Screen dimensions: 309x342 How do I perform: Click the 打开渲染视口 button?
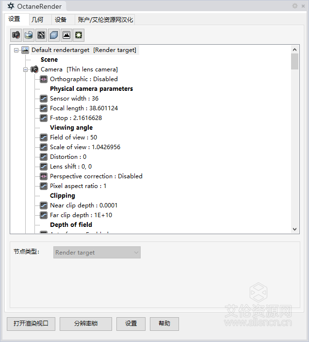[31, 324]
